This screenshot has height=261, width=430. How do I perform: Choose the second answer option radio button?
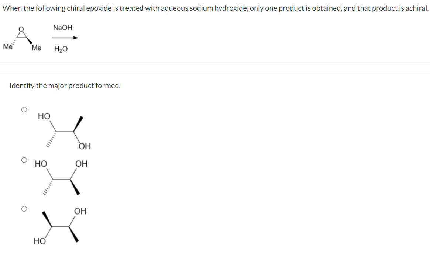pos(24,160)
